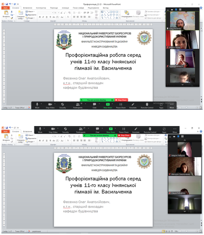Viewport: 204px width, 235px height.
Task: Click Stop Share in the lower screenshot
Action: (124, 135)
